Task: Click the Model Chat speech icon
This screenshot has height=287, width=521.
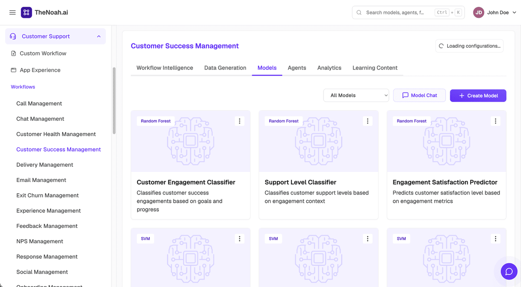Action: coord(405,96)
